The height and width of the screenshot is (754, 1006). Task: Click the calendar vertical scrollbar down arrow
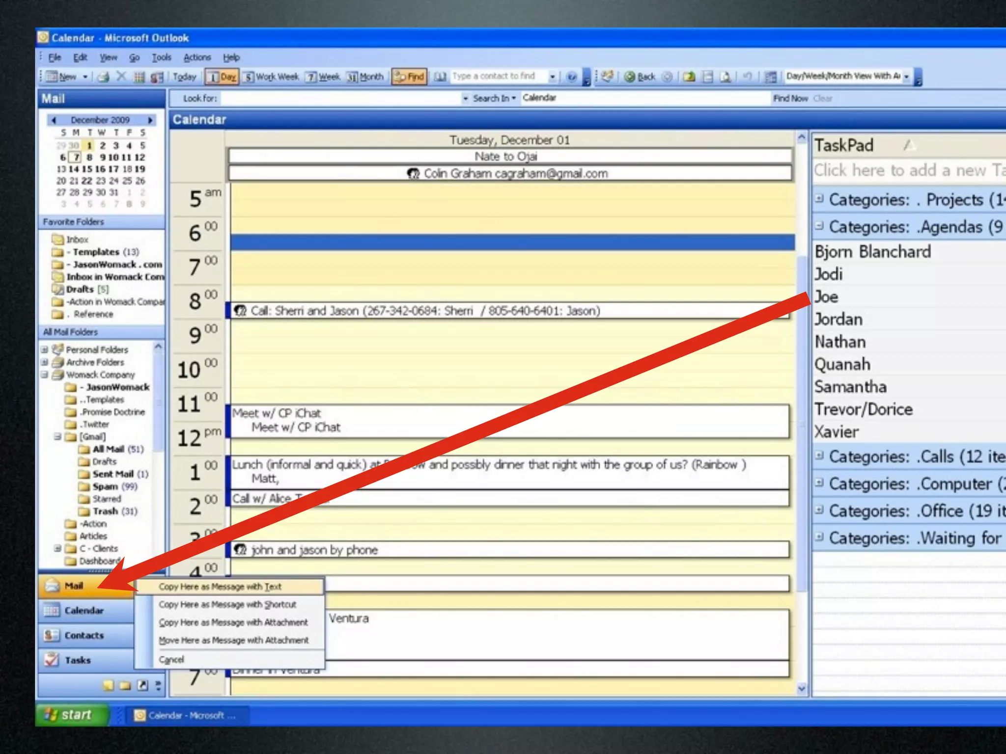802,689
